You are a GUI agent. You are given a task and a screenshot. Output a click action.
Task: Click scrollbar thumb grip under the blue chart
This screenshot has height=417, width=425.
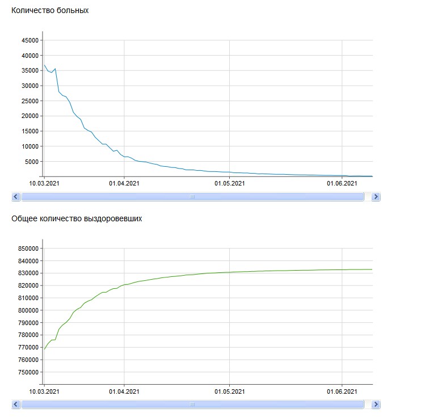[192, 196]
